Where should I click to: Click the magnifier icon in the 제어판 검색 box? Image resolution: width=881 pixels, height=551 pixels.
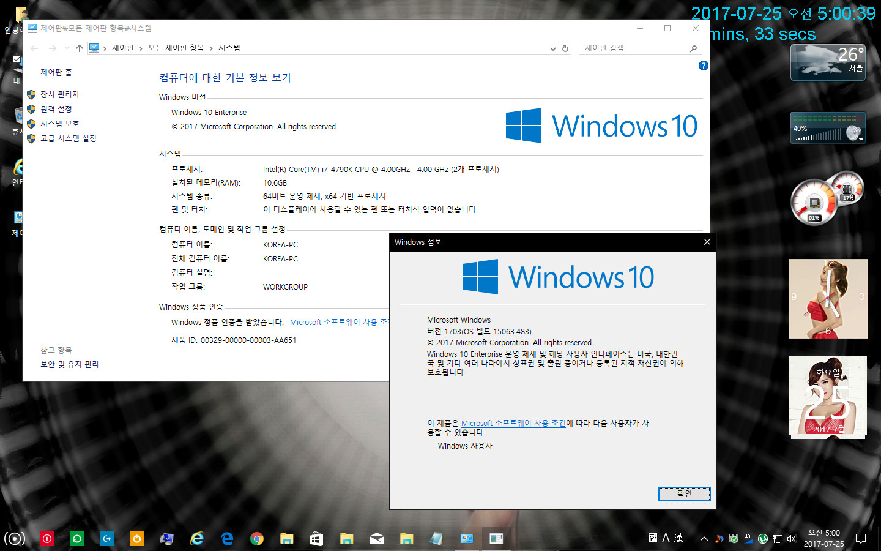(x=693, y=48)
